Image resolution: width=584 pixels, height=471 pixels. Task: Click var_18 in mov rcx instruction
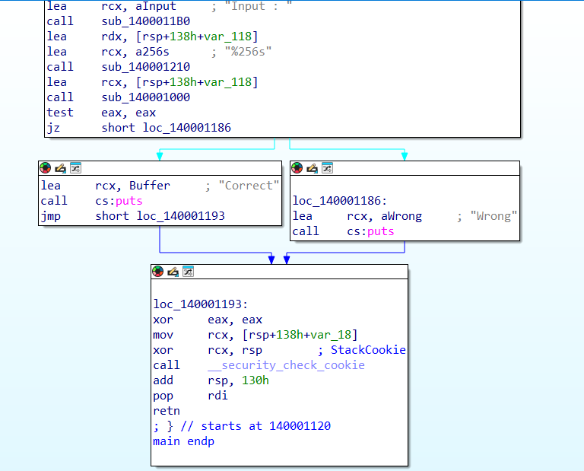330,335
